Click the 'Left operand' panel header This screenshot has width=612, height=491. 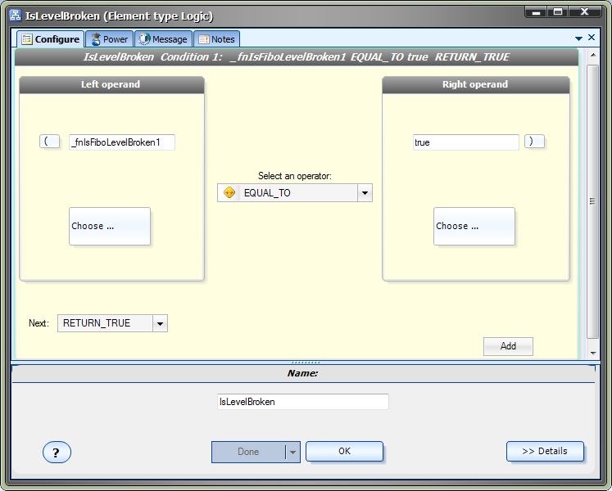click(111, 84)
